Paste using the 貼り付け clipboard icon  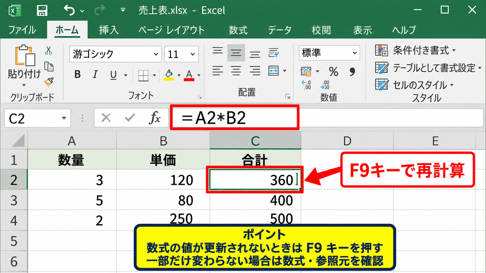pos(25,56)
